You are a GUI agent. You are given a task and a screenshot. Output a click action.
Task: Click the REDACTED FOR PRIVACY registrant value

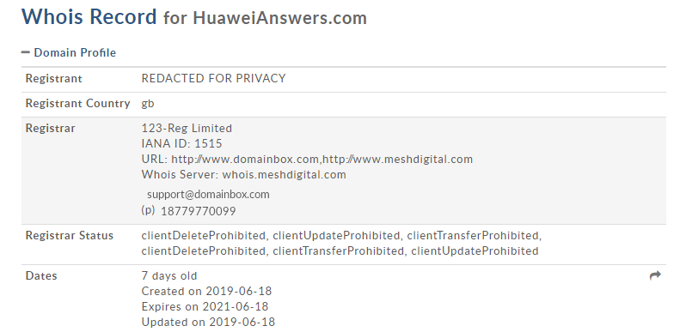pos(213,78)
